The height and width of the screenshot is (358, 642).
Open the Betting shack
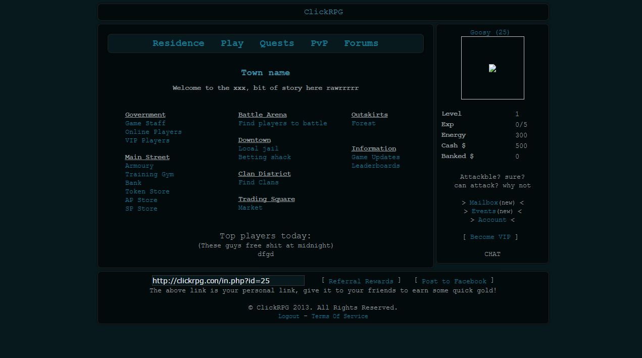click(x=265, y=157)
